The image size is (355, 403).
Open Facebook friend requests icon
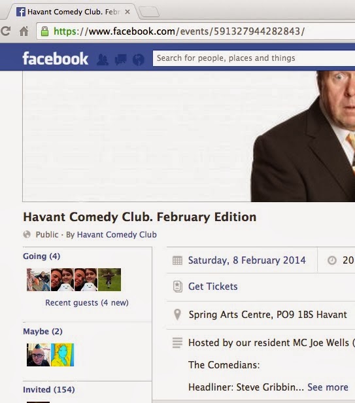[x=103, y=60]
